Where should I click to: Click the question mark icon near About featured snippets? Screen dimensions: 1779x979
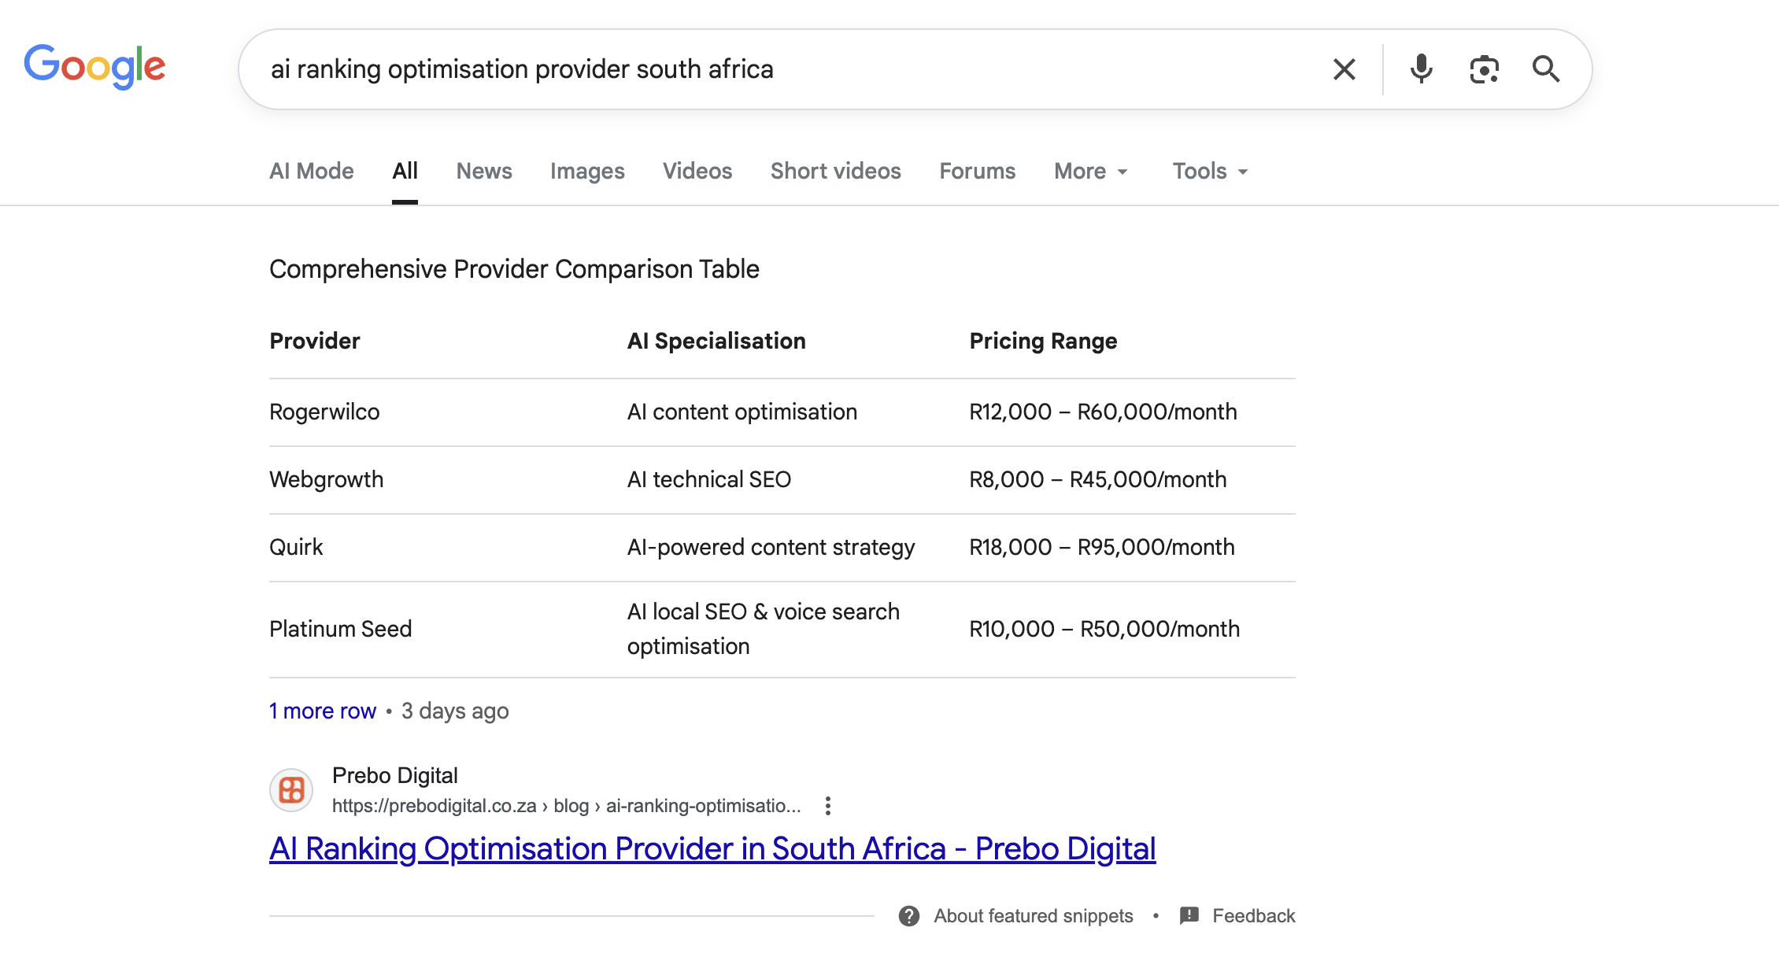909,915
